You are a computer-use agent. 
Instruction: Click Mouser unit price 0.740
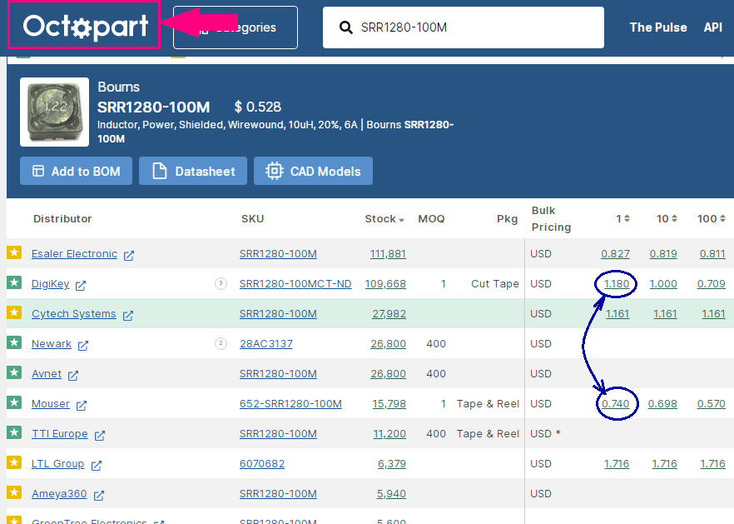[616, 403]
